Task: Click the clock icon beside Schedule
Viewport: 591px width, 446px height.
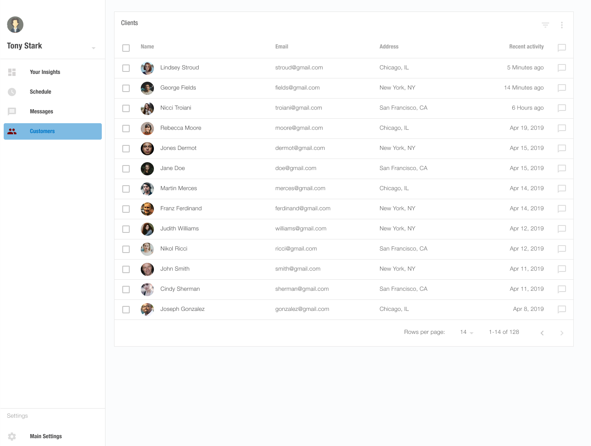Action: pos(12,92)
